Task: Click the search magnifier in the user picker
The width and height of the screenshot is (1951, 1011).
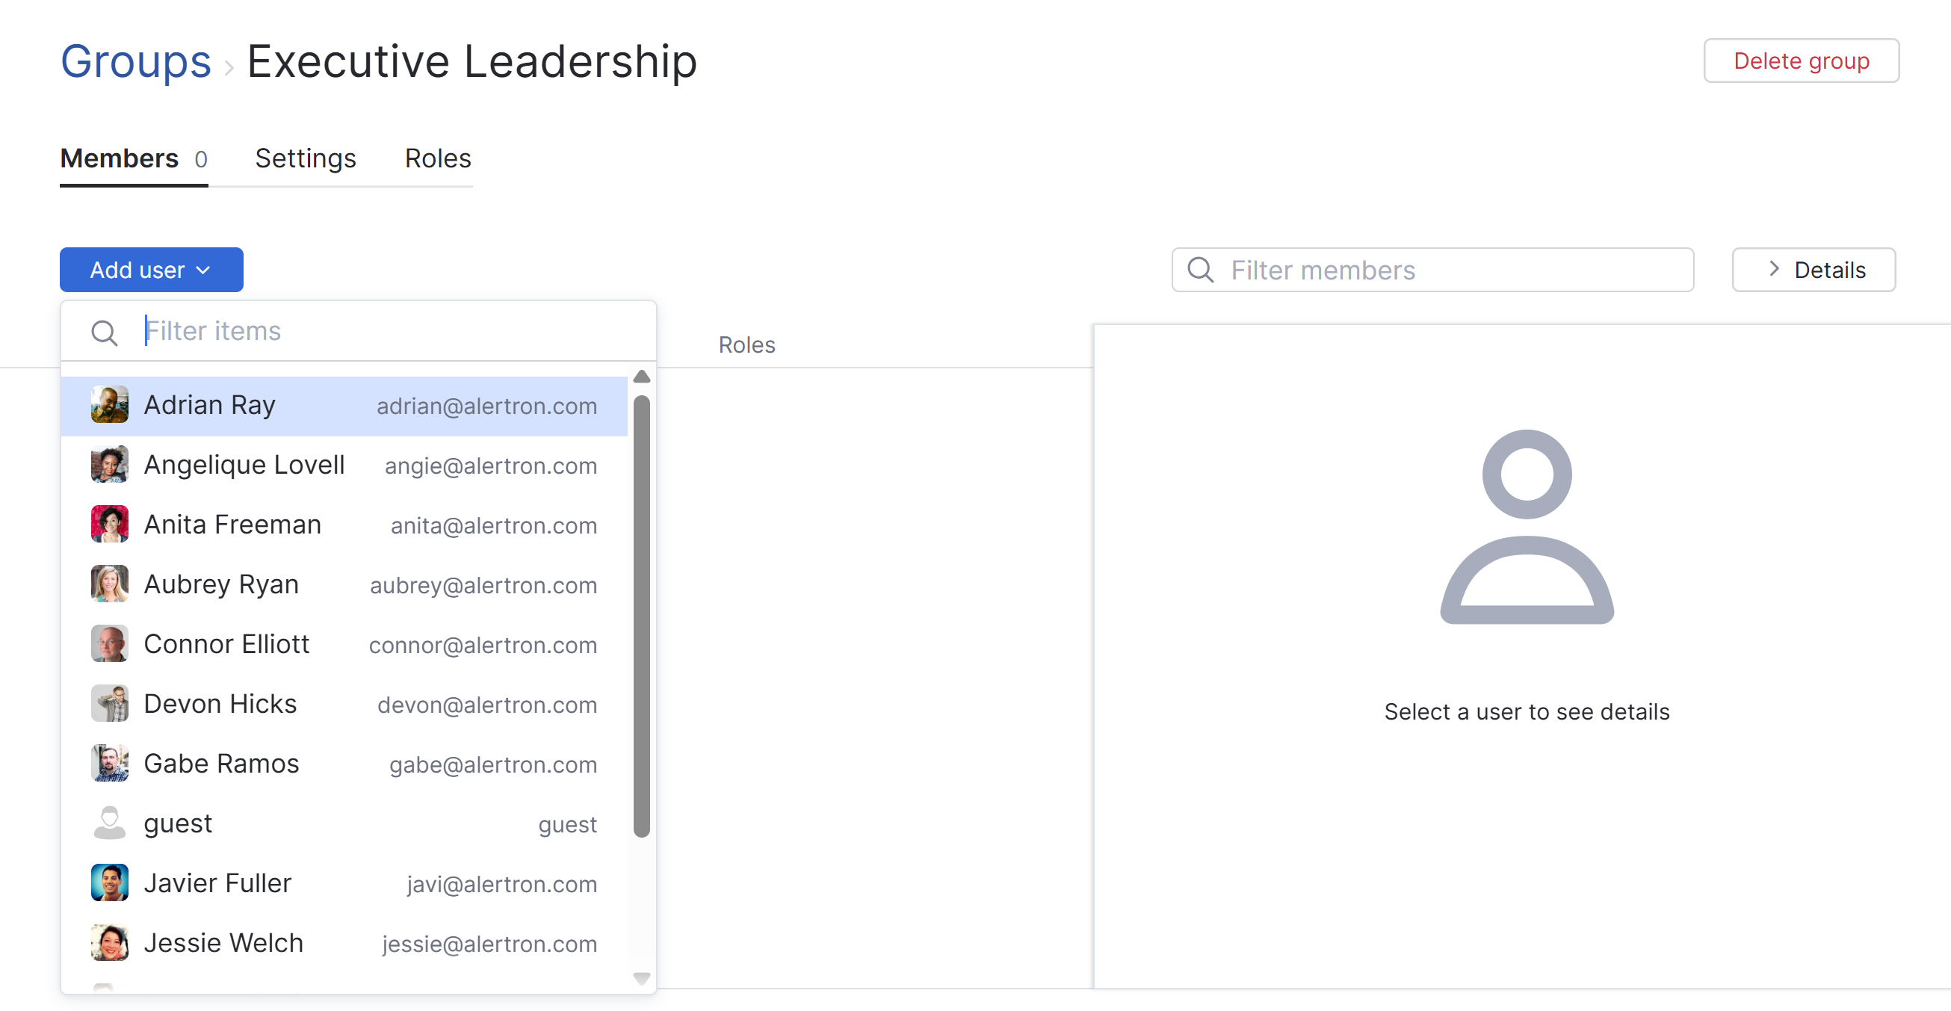Action: pos(105,332)
